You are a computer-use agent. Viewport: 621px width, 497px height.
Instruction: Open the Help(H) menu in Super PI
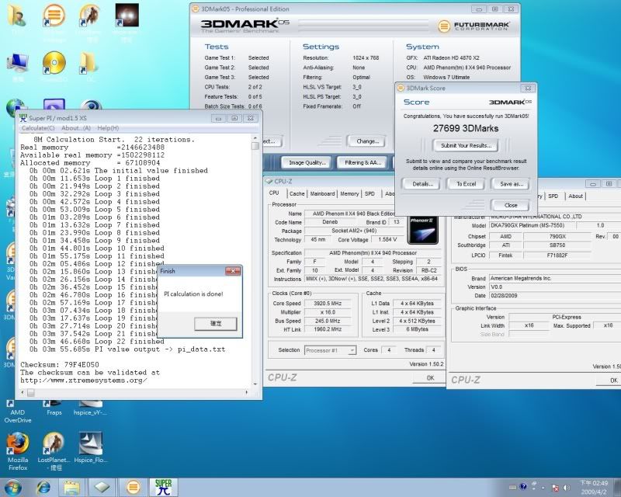pos(108,128)
